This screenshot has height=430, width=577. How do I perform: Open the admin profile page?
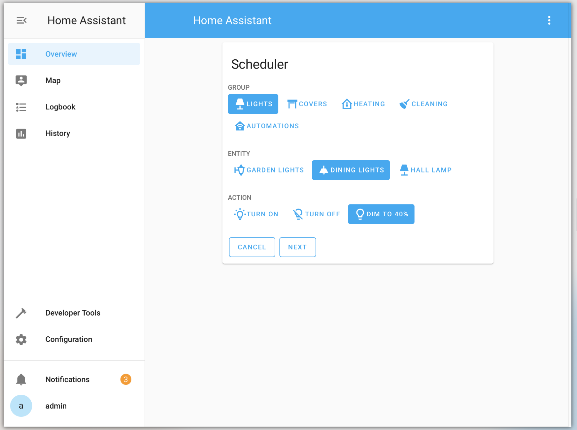click(x=74, y=406)
